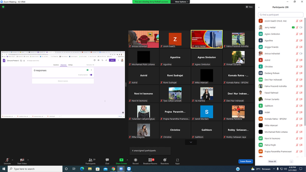Select Faizal Rahmad in participants list
The height and width of the screenshot is (172, 306).
pos(281,93)
